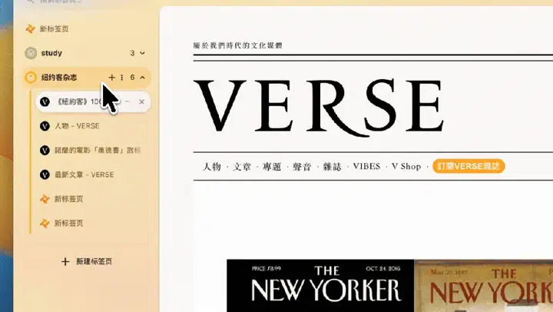Select the study tab group label
553x312 pixels.
pos(51,53)
